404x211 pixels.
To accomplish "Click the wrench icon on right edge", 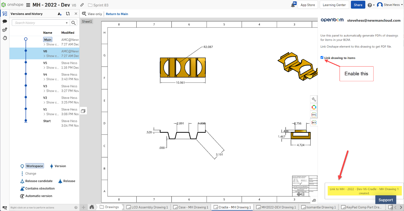I will coord(314,99).
